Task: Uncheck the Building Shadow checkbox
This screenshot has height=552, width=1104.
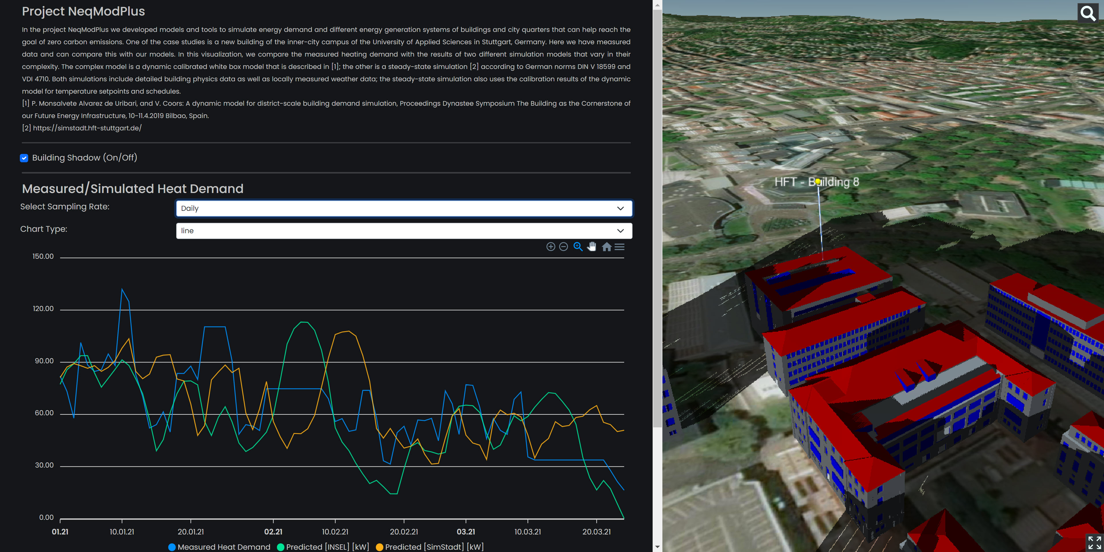Action: (24, 158)
